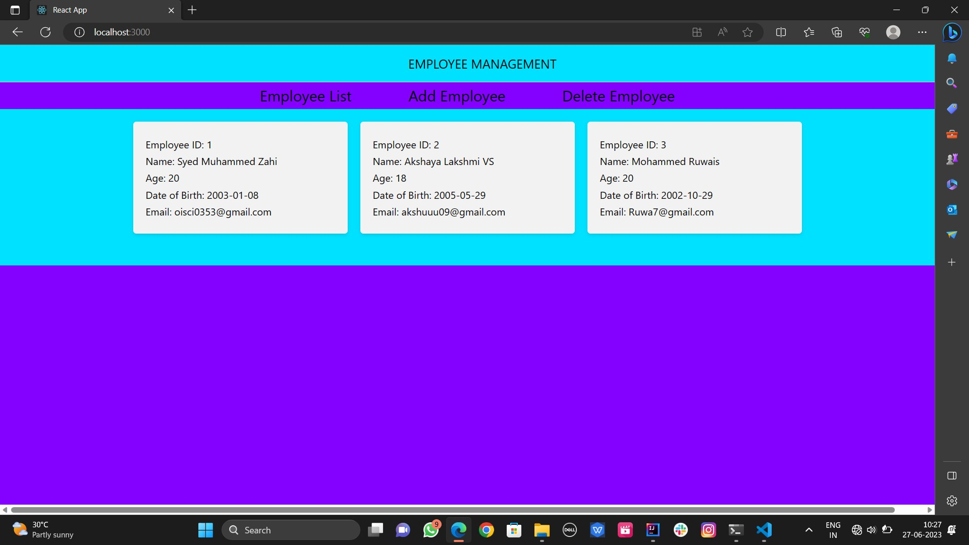Screen dimensions: 969x545
Task: Open the Collections icon in Edge toolbar
Action: (x=837, y=32)
